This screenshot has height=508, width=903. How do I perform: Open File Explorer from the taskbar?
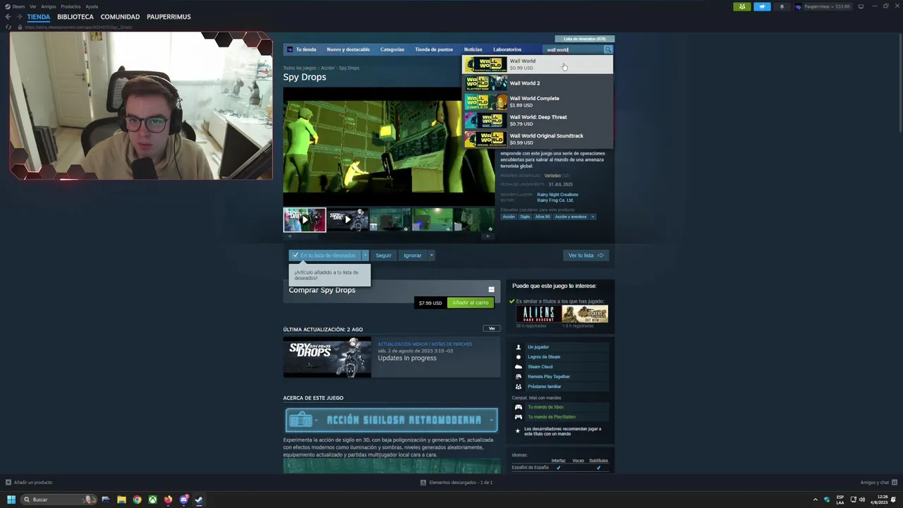pyautogui.click(x=121, y=500)
